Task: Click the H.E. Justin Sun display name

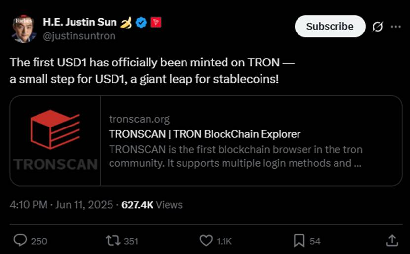Action: click(80, 22)
